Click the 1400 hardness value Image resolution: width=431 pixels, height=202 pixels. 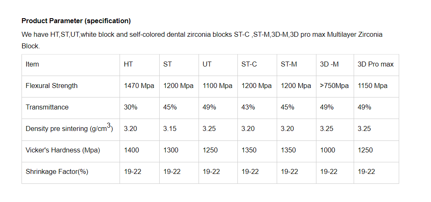[x=132, y=150]
